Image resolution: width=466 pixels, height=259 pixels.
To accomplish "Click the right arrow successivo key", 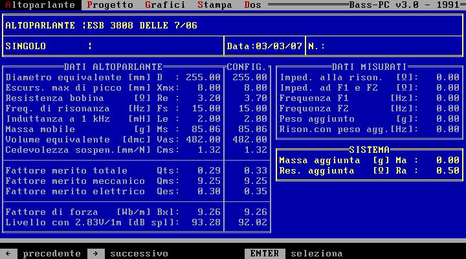I will (96, 254).
